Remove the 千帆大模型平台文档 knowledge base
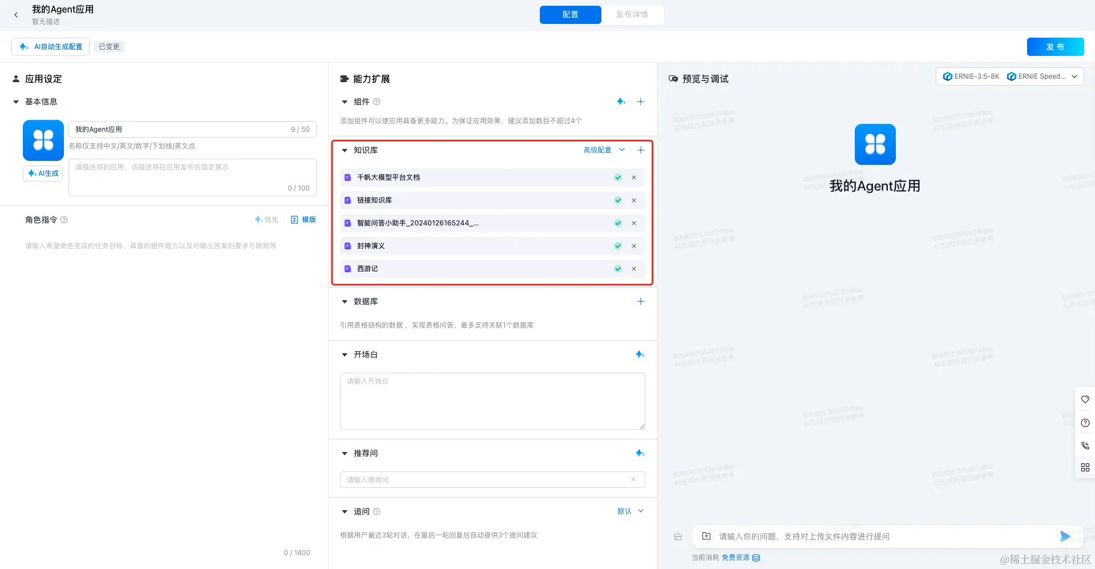Image resolution: width=1095 pixels, height=569 pixels. tap(634, 177)
